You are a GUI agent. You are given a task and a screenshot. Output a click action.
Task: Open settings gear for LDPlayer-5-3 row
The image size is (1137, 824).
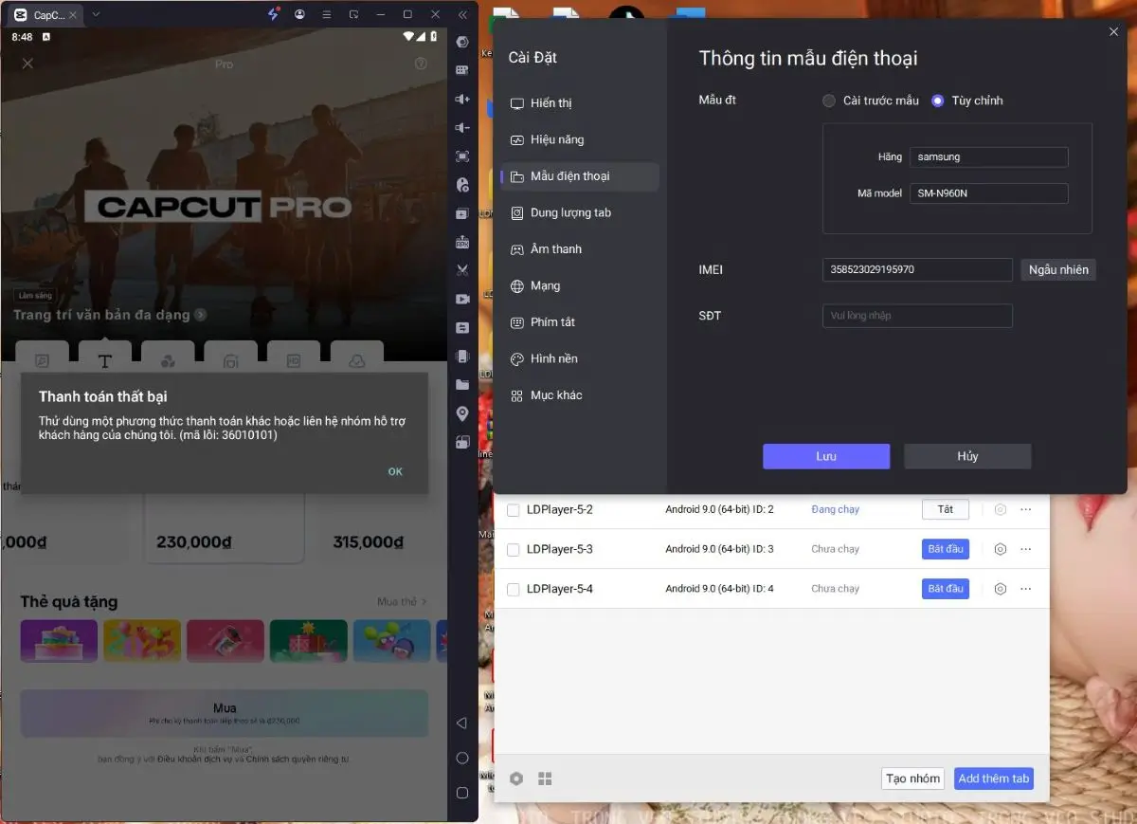[x=1000, y=549]
